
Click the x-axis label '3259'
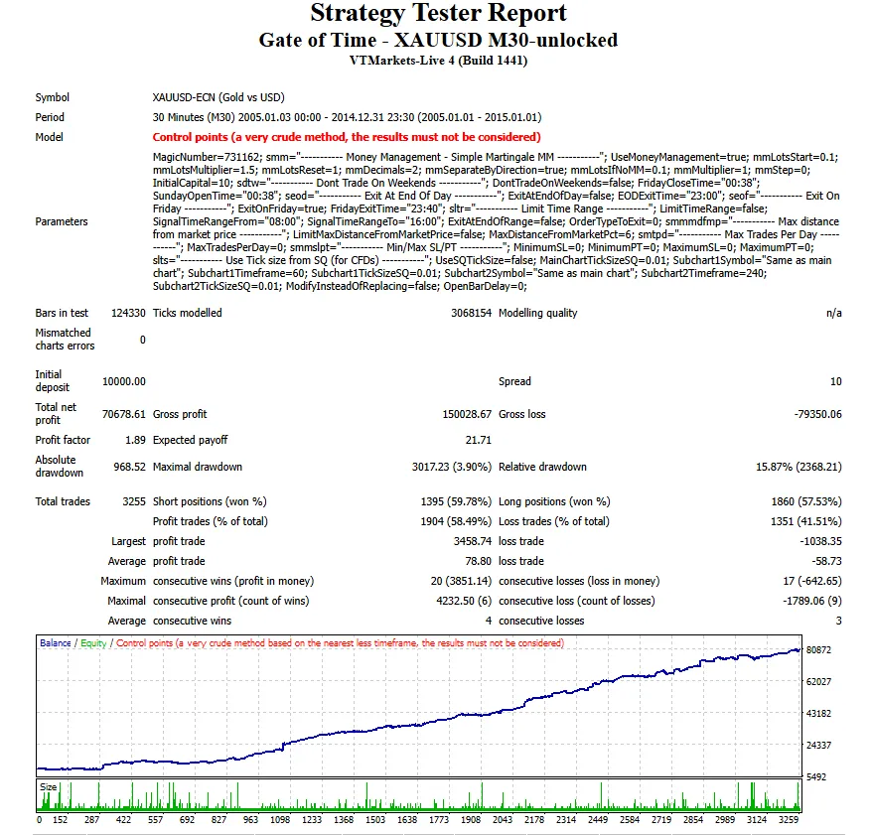789,819
